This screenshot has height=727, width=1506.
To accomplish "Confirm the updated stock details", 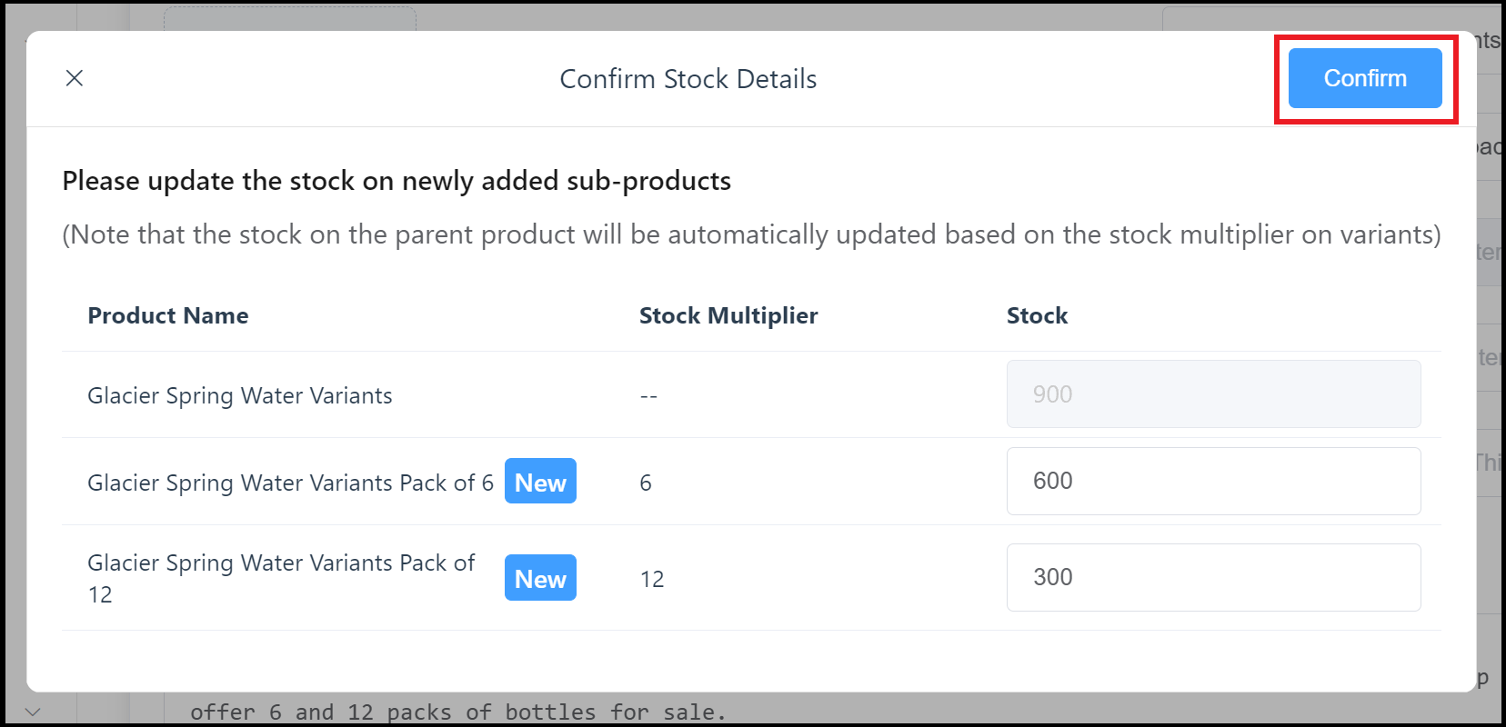I will (x=1364, y=78).
